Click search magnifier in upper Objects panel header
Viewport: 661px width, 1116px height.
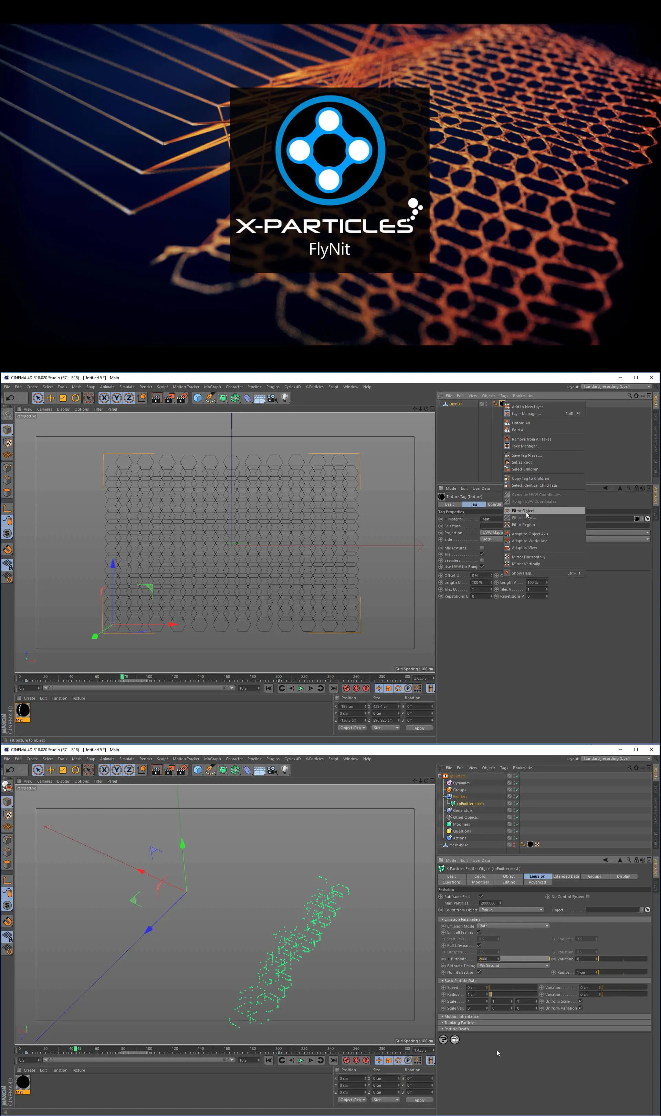(x=629, y=396)
